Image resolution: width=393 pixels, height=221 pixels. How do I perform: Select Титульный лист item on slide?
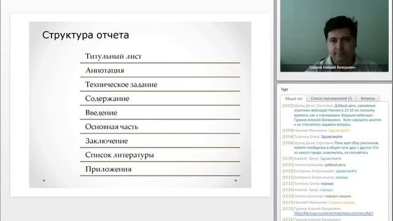click(113, 56)
